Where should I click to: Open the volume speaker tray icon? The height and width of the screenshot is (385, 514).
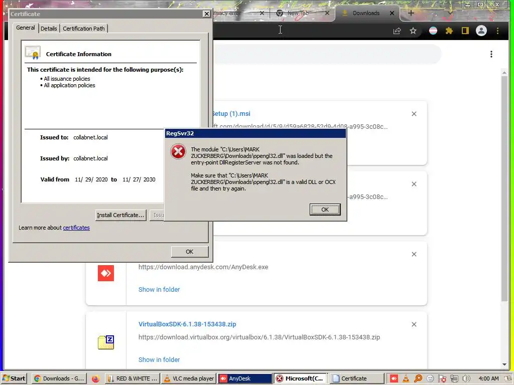click(466, 379)
